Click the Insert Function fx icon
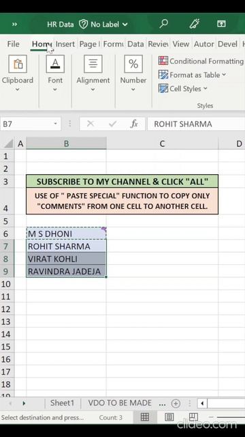This screenshot has height=437, width=245. (x=134, y=124)
